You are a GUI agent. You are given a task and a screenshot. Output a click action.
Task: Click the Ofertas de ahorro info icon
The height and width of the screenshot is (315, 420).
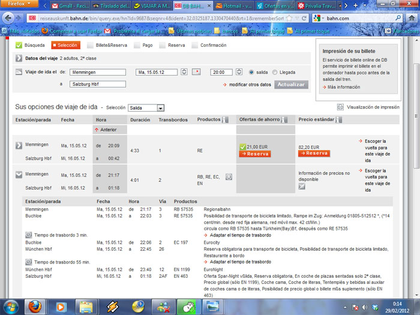[x=284, y=120]
